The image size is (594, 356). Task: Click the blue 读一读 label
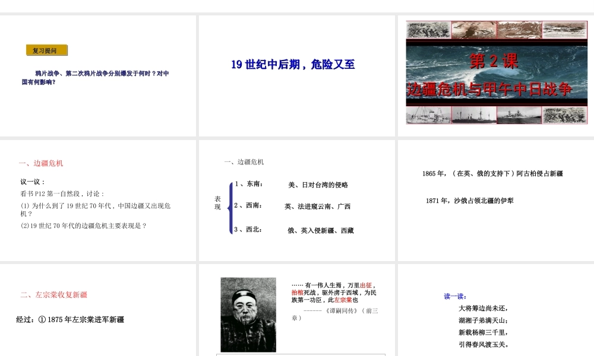[455, 296]
